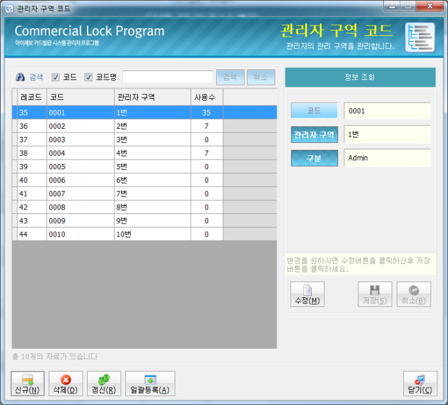Image resolution: width=448 pixels, height=405 pixels.
Task: Click the 갱신(R) refresh button
Action: click(104, 384)
